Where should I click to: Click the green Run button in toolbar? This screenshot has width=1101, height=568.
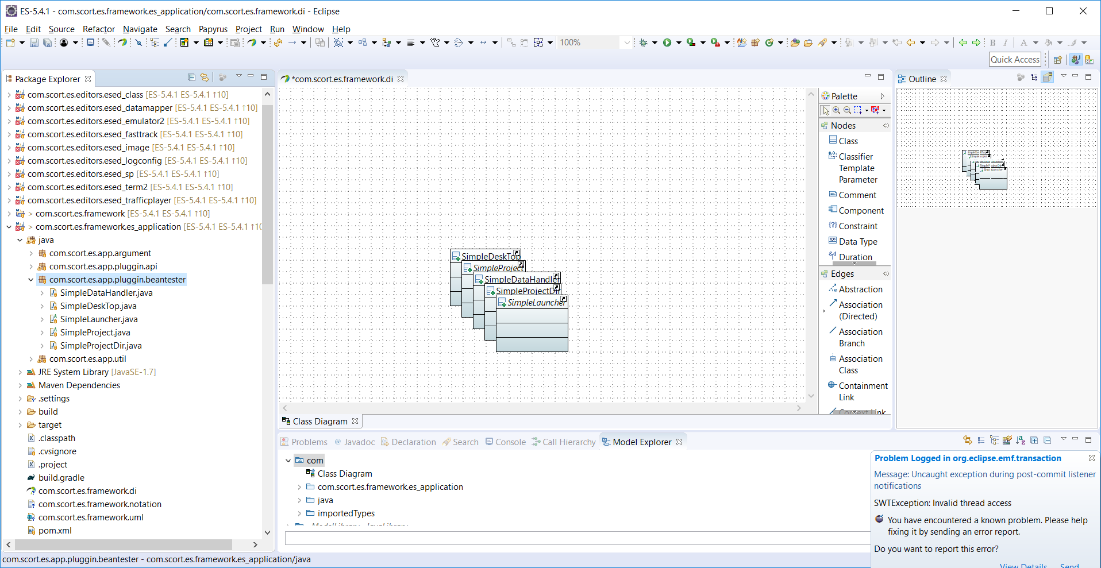pos(667,42)
